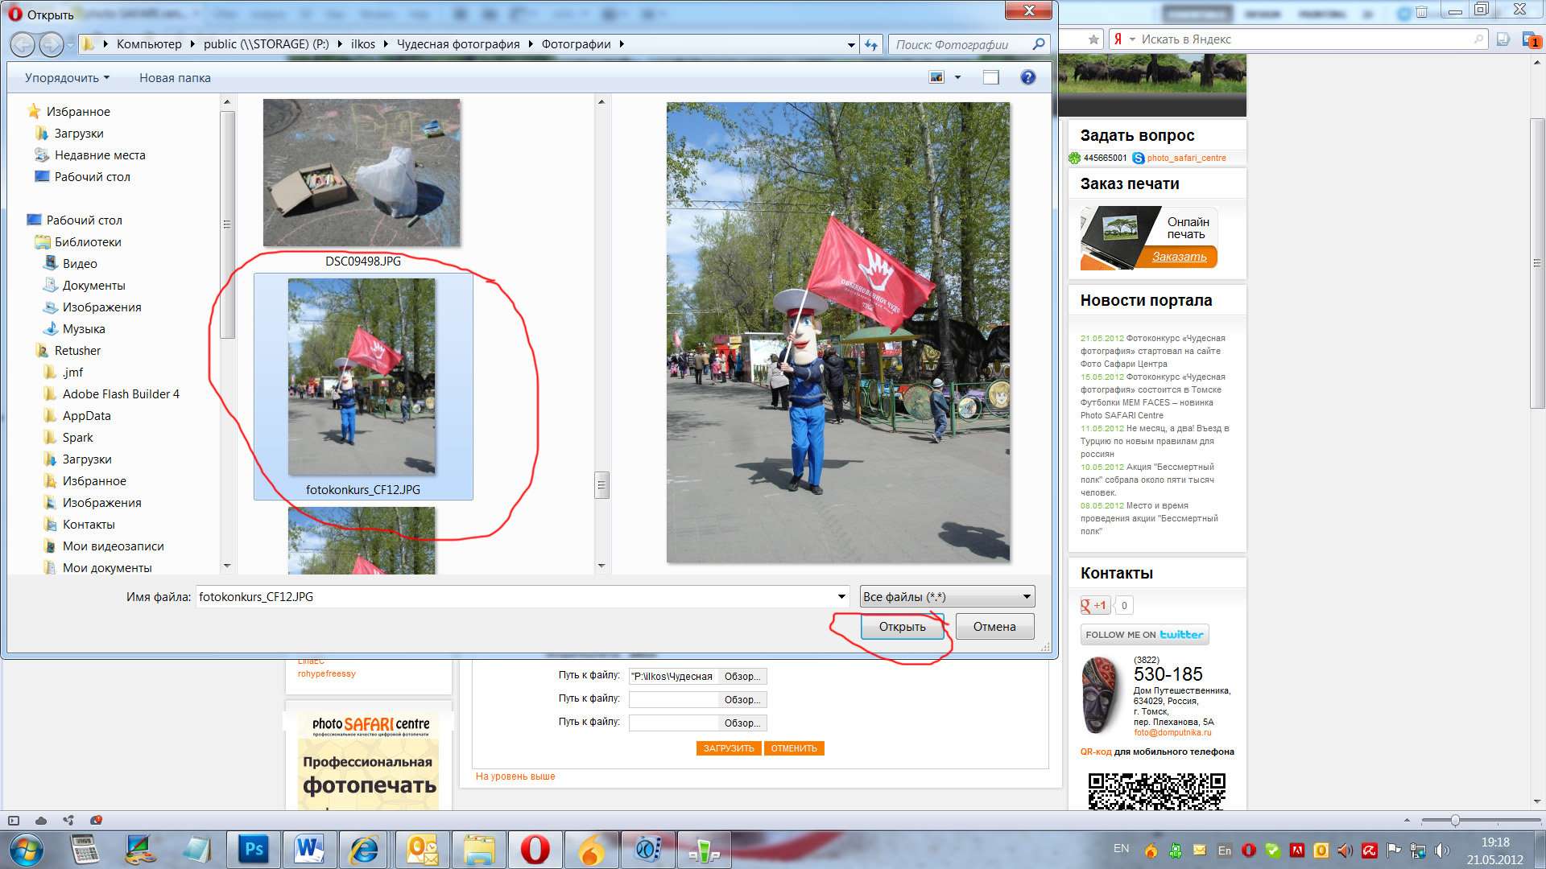
Task: Select Музыка library
Action: click(x=84, y=329)
